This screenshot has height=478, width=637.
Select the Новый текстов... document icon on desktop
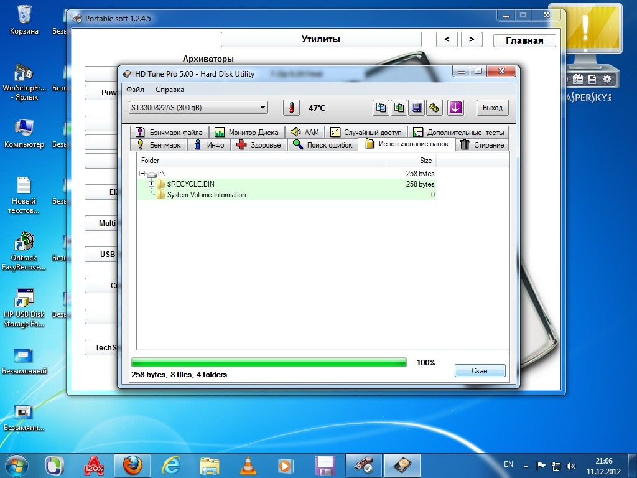click(x=24, y=195)
